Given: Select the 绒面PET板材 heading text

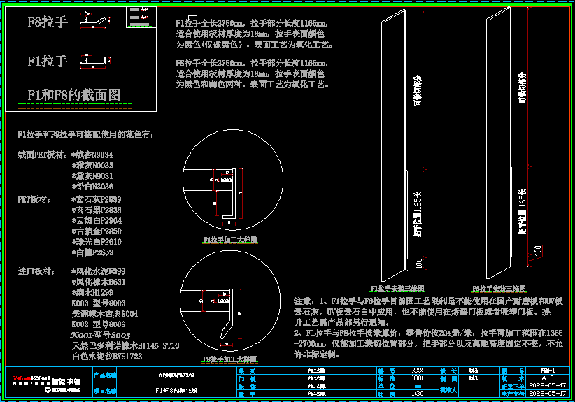Looking at the screenshot, I should point(42,155).
